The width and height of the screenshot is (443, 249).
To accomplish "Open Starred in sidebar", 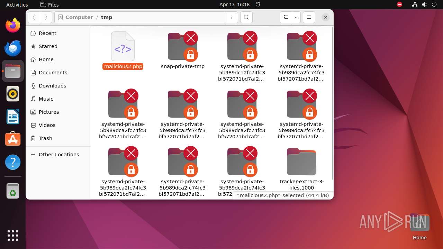I will click(x=58, y=46).
